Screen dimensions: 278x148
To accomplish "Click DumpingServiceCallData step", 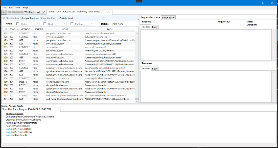I will pyautogui.click(x=18, y=129).
